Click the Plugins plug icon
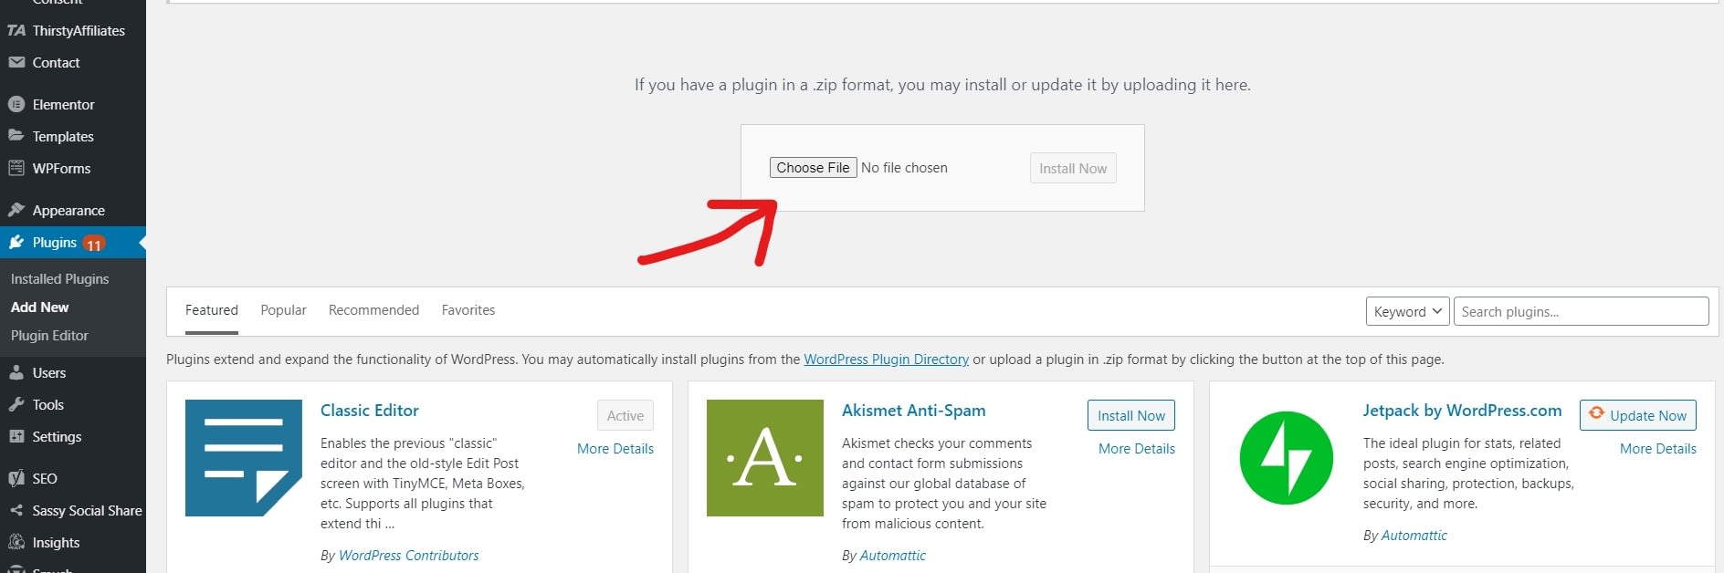The width and height of the screenshot is (1724, 573). coord(16,242)
